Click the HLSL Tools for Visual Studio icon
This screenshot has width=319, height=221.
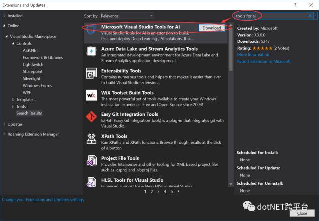click(x=91, y=182)
